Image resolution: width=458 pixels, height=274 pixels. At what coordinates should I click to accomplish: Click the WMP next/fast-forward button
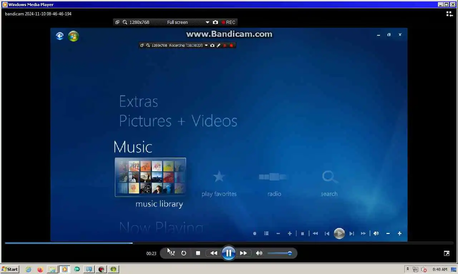coord(243,253)
